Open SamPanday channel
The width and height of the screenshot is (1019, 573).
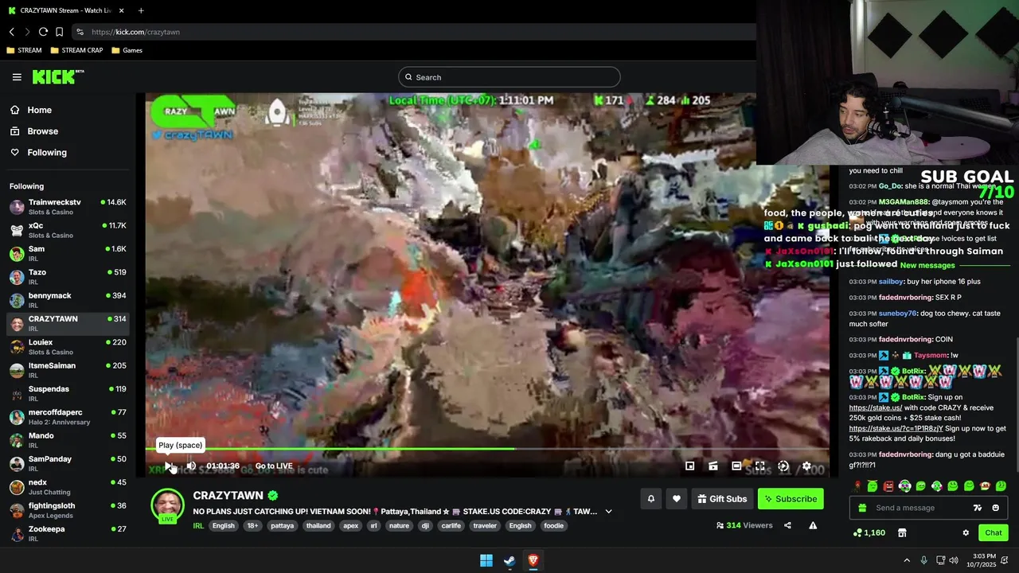[68, 463]
